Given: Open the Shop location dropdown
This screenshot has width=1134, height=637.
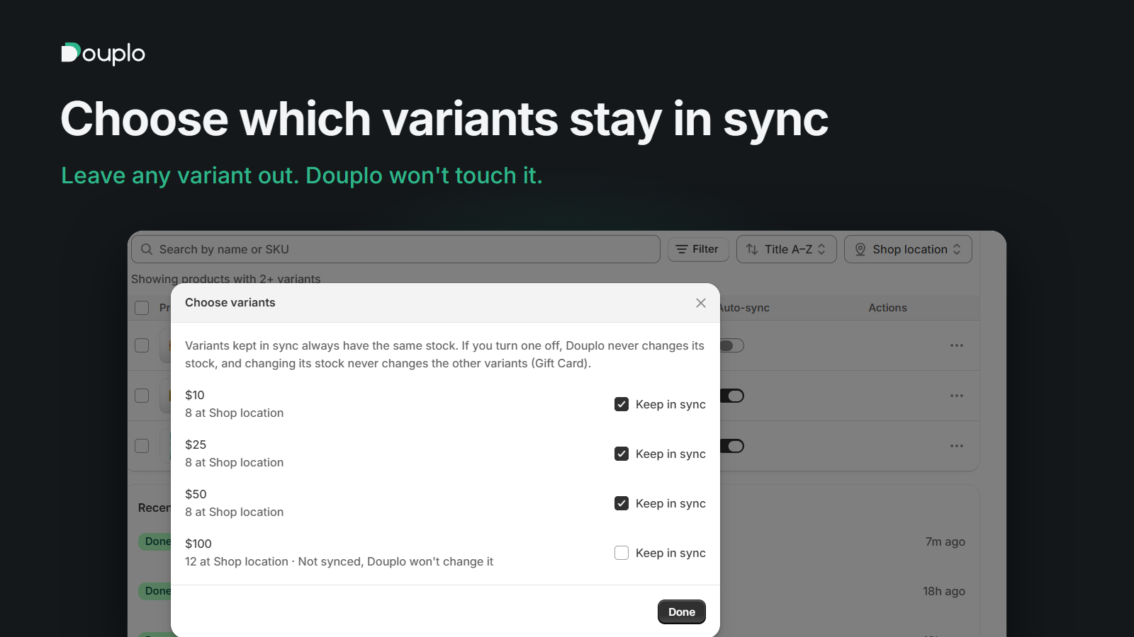Looking at the screenshot, I should [908, 249].
